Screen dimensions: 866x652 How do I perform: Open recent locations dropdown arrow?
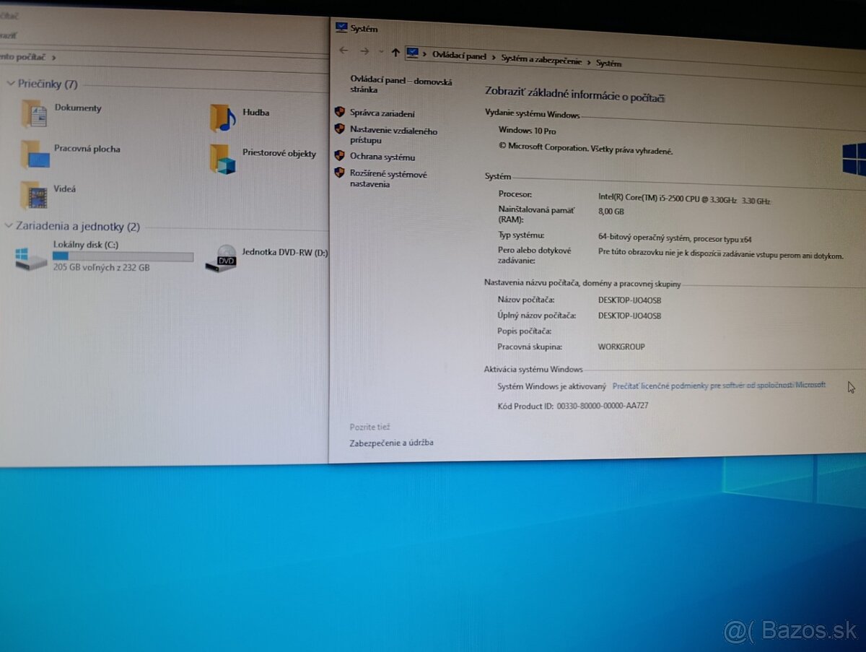(x=380, y=52)
